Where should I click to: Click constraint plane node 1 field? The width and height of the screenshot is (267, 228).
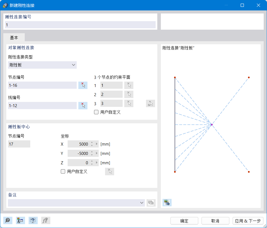(x=111, y=85)
